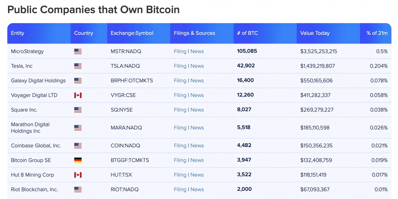Sort by # of BTC column header
Screen dimensions: 398x199
(x=247, y=33)
